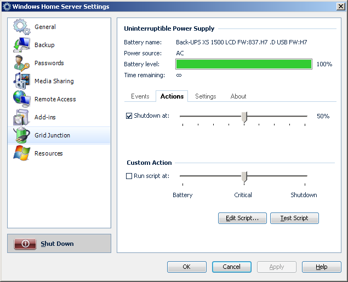Click the Shutdown at slider thumb

coord(244,117)
